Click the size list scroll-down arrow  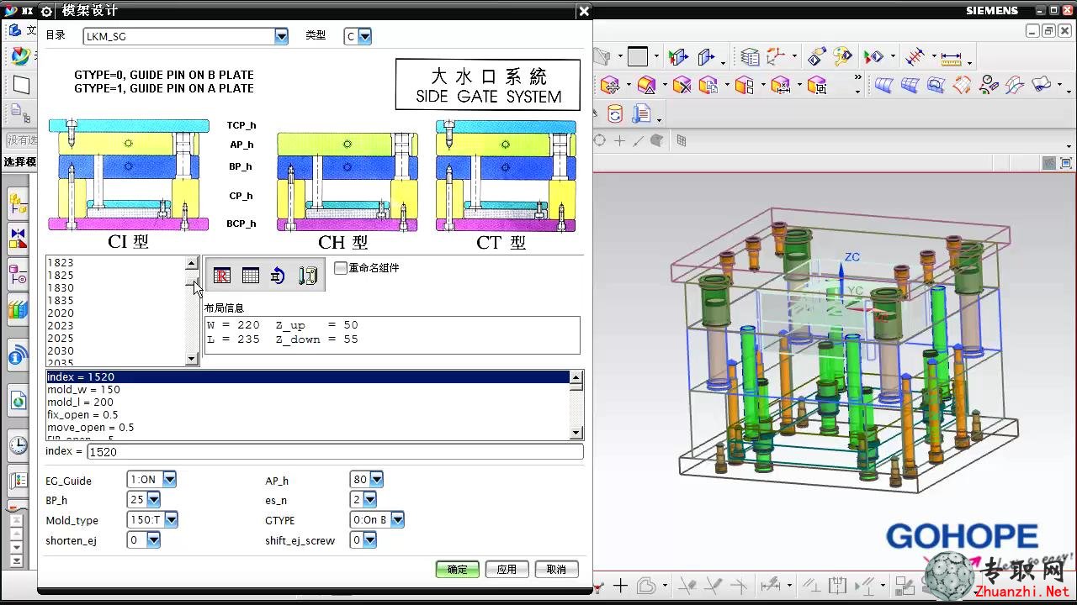[192, 359]
